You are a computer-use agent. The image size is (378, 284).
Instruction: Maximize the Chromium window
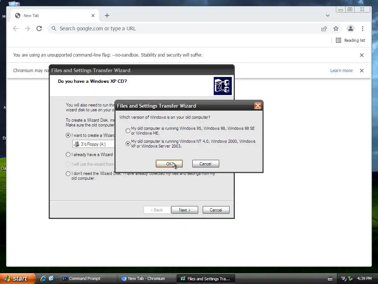(350, 9)
